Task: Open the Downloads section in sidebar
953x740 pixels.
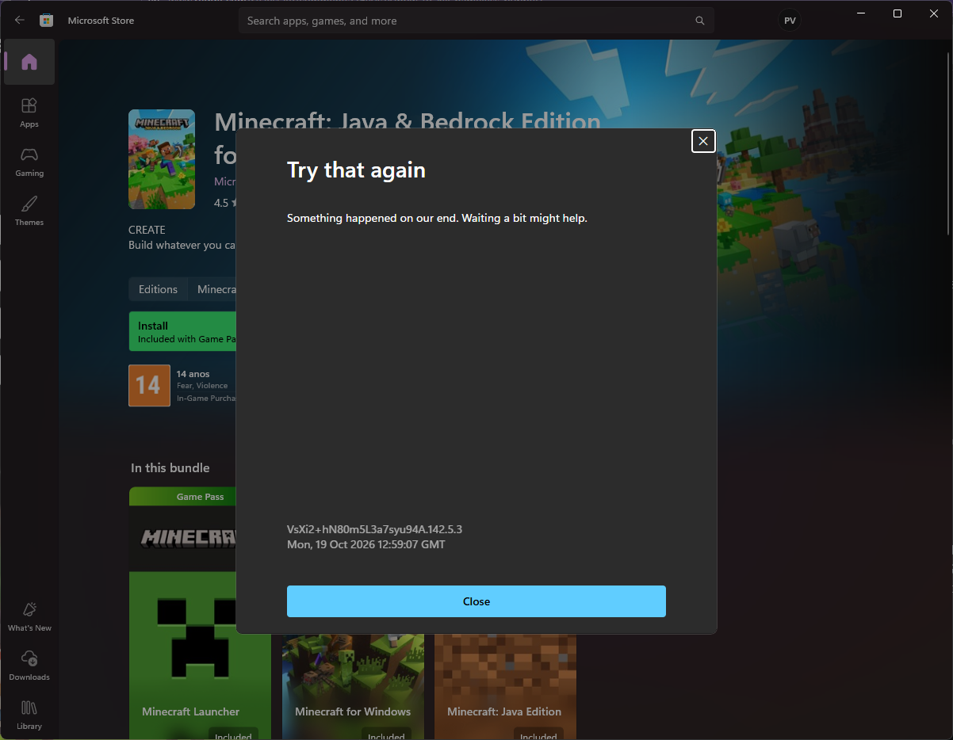Action: [29, 665]
